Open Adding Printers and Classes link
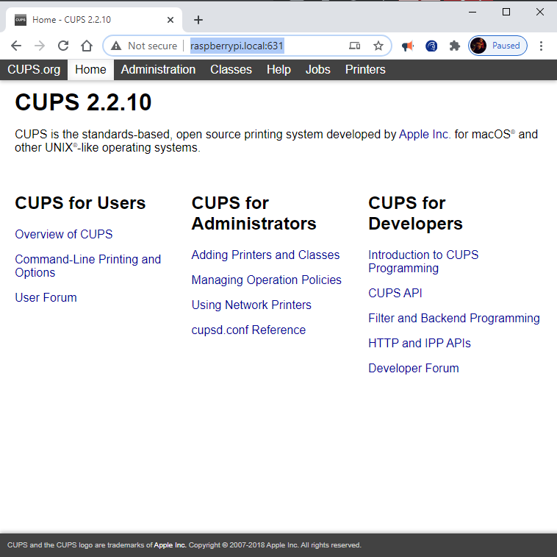 [x=265, y=255]
